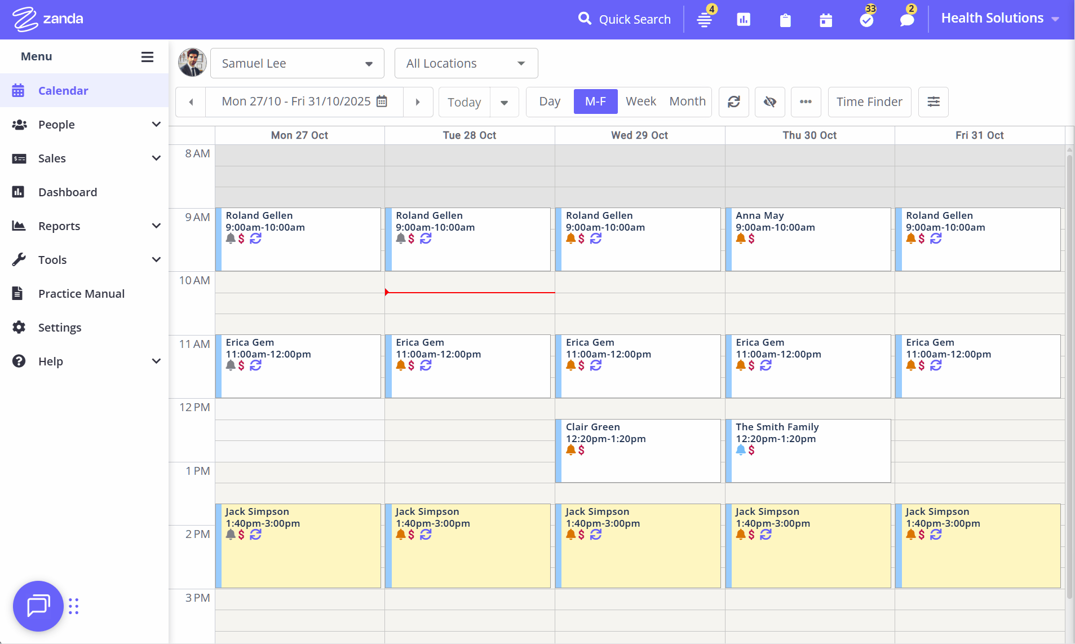This screenshot has height=644, width=1075.
Task: Switch to Month calendar view
Action: (687, 102)
